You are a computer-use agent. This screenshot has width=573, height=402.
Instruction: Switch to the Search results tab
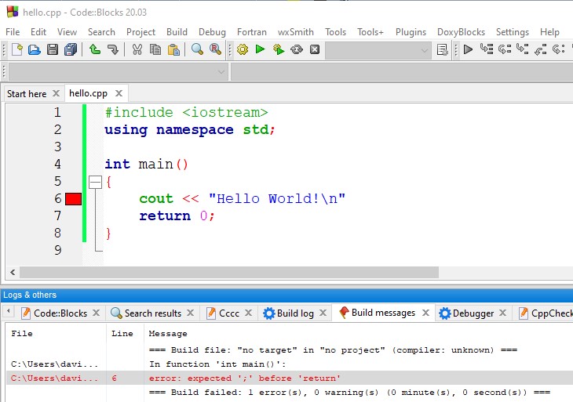[153, 313]
